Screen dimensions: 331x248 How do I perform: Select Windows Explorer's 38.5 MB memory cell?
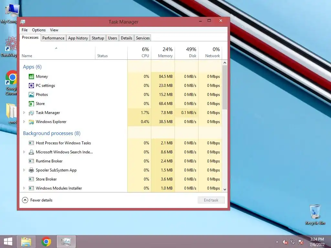163,122
